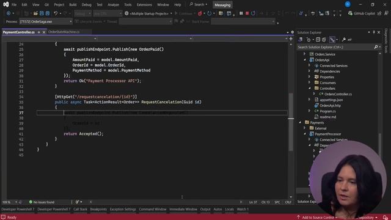391x220 pixels.
Task: Click Show All Files icon in Solution Explorer
Action: click(324, 40)
